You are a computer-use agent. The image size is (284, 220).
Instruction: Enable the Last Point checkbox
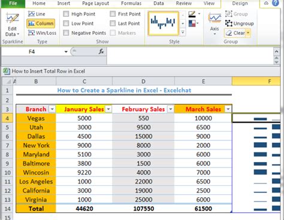click(x=113, y=23)
